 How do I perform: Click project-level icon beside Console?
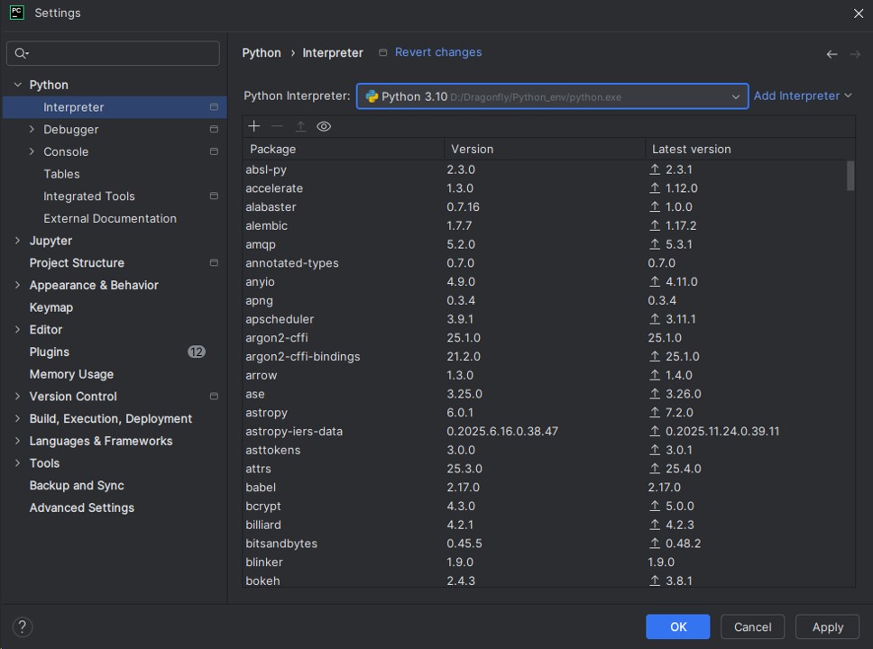(x=214, y=151)
